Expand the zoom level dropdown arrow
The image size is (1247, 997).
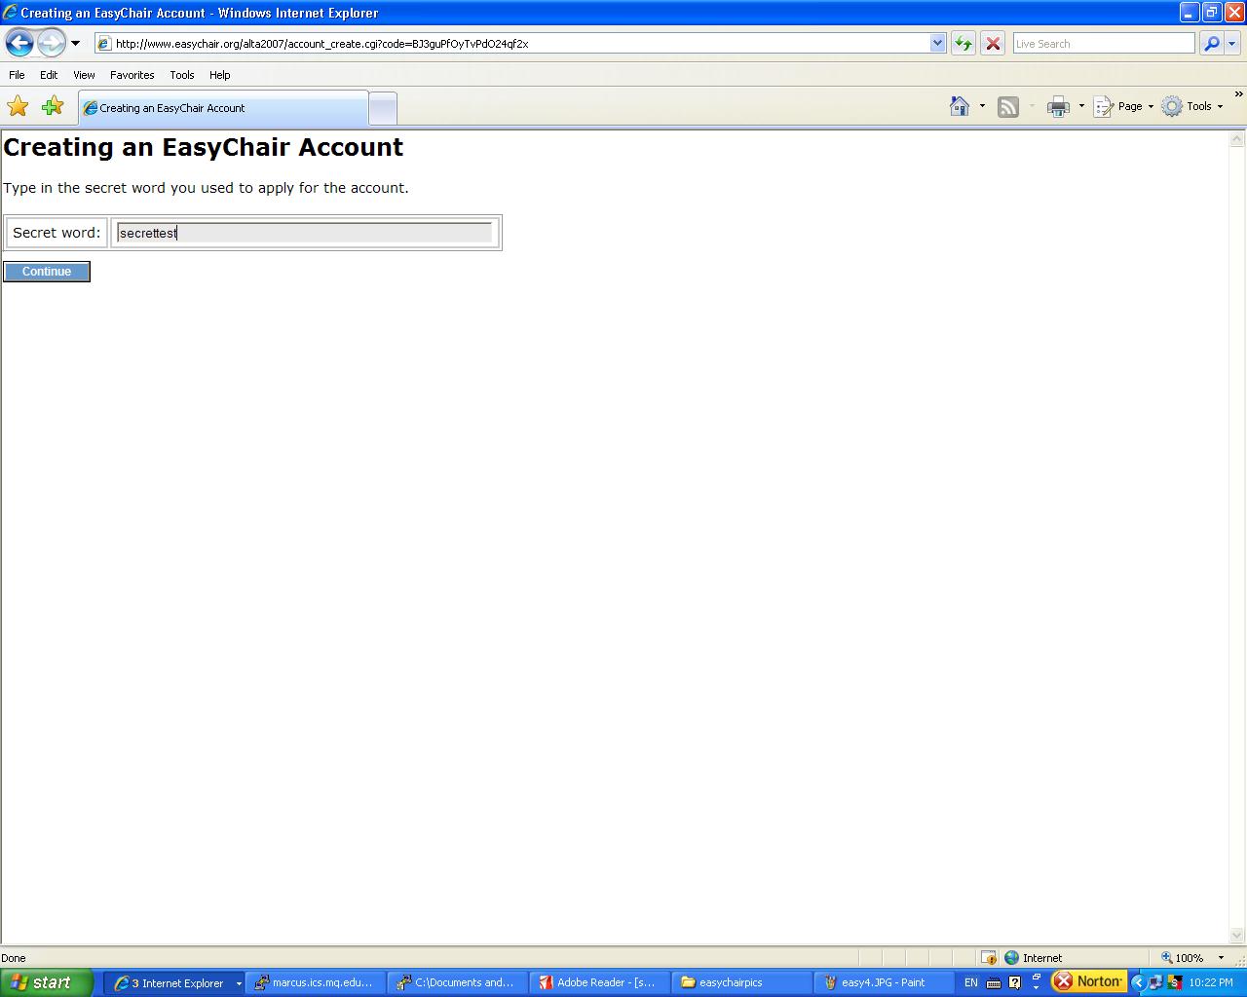(x=1221, y=958)
